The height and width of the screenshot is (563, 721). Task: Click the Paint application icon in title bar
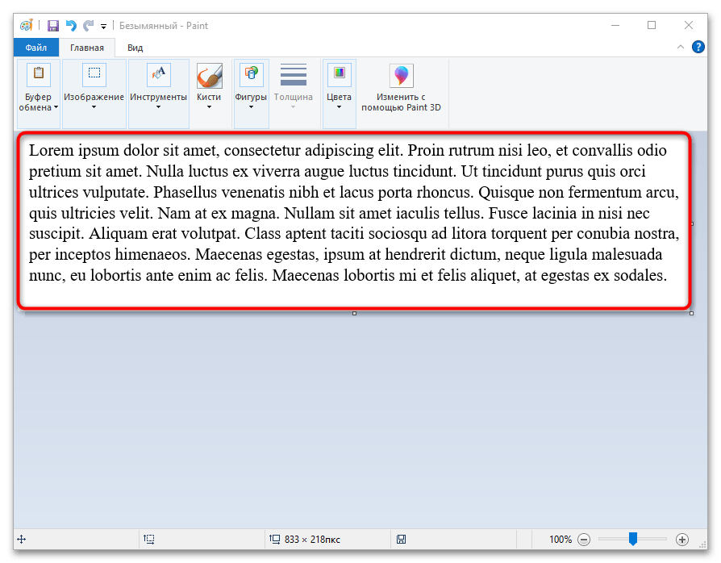click(26, 25)
